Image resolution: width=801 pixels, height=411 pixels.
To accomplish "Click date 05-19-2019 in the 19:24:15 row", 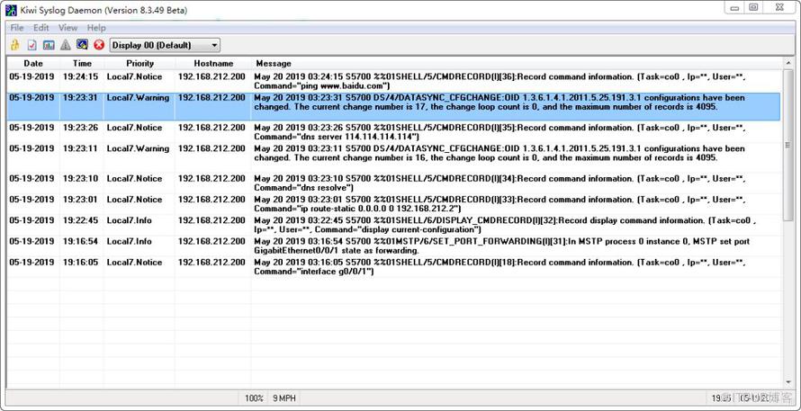I will [x=31, y=76].
